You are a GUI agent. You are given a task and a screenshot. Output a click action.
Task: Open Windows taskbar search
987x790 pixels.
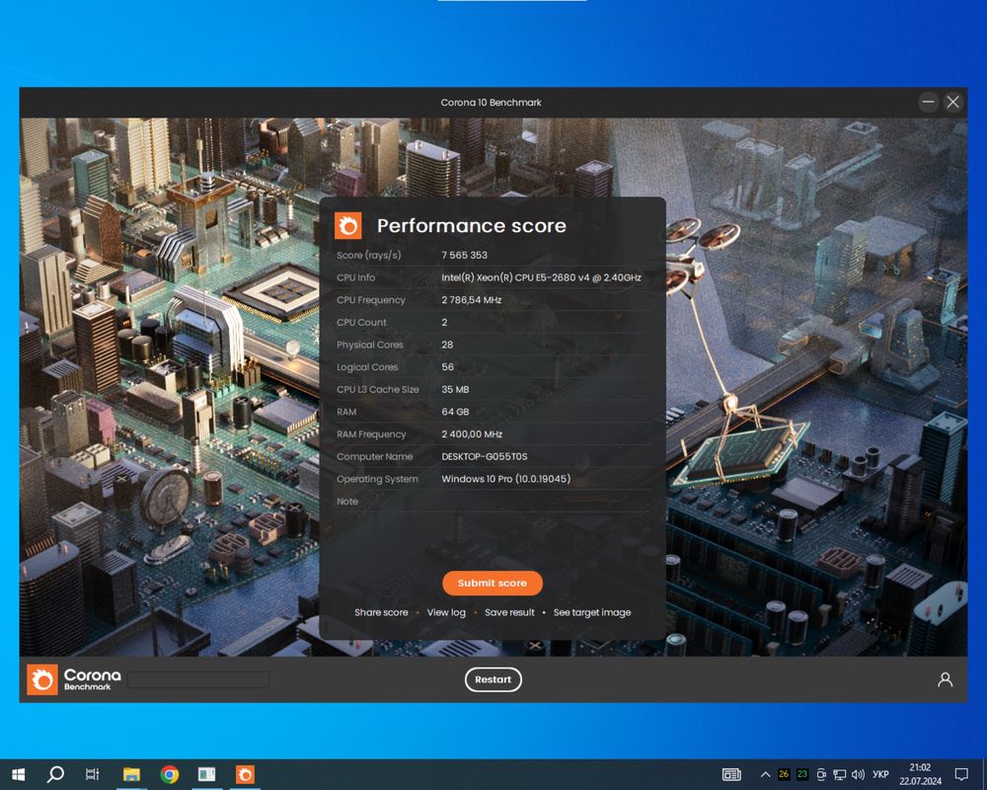click(x=55, y=774)
